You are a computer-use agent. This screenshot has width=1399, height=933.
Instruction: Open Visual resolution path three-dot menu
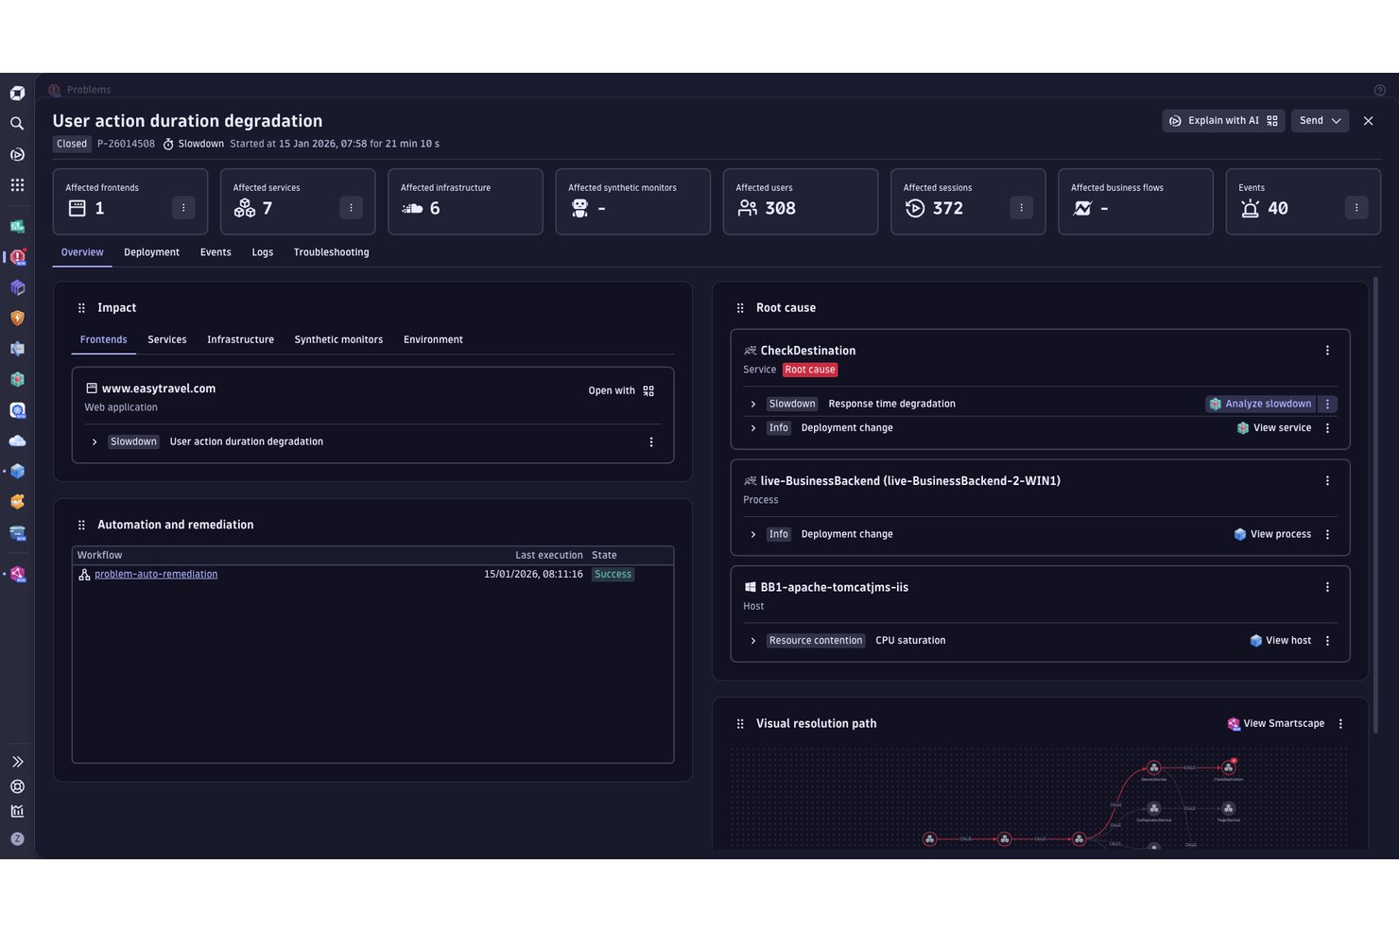[1340, 723]
